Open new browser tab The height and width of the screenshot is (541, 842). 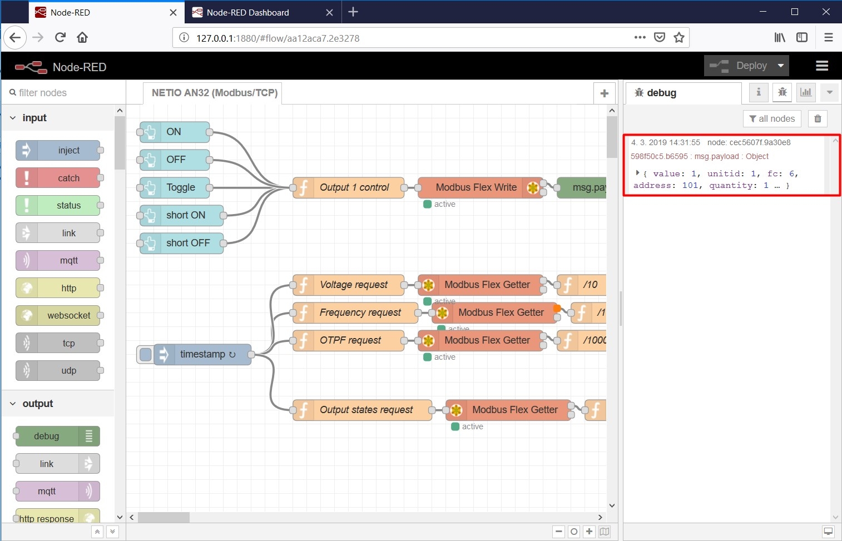tap(353, 12)
